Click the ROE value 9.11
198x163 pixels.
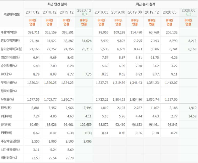click(174, 74)
